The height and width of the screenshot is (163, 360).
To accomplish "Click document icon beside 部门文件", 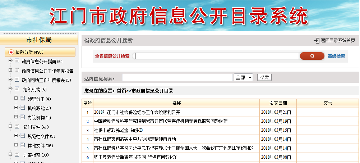I will (17, 127).
